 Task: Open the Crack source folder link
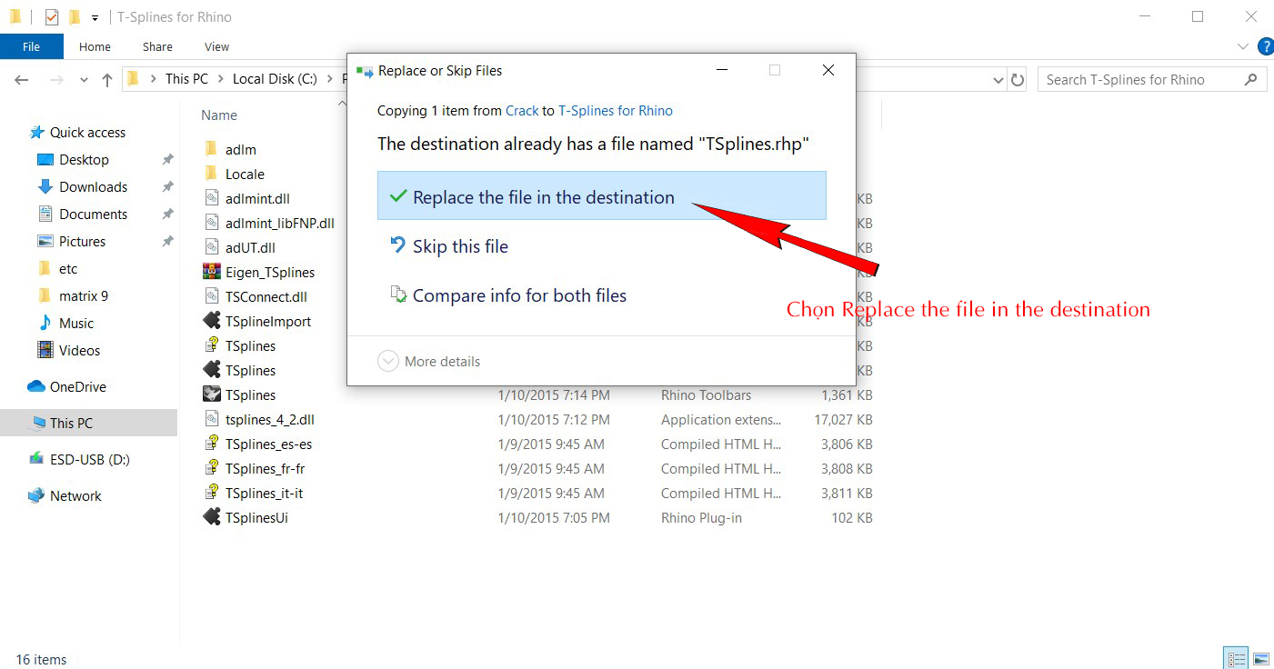point(522,111)
